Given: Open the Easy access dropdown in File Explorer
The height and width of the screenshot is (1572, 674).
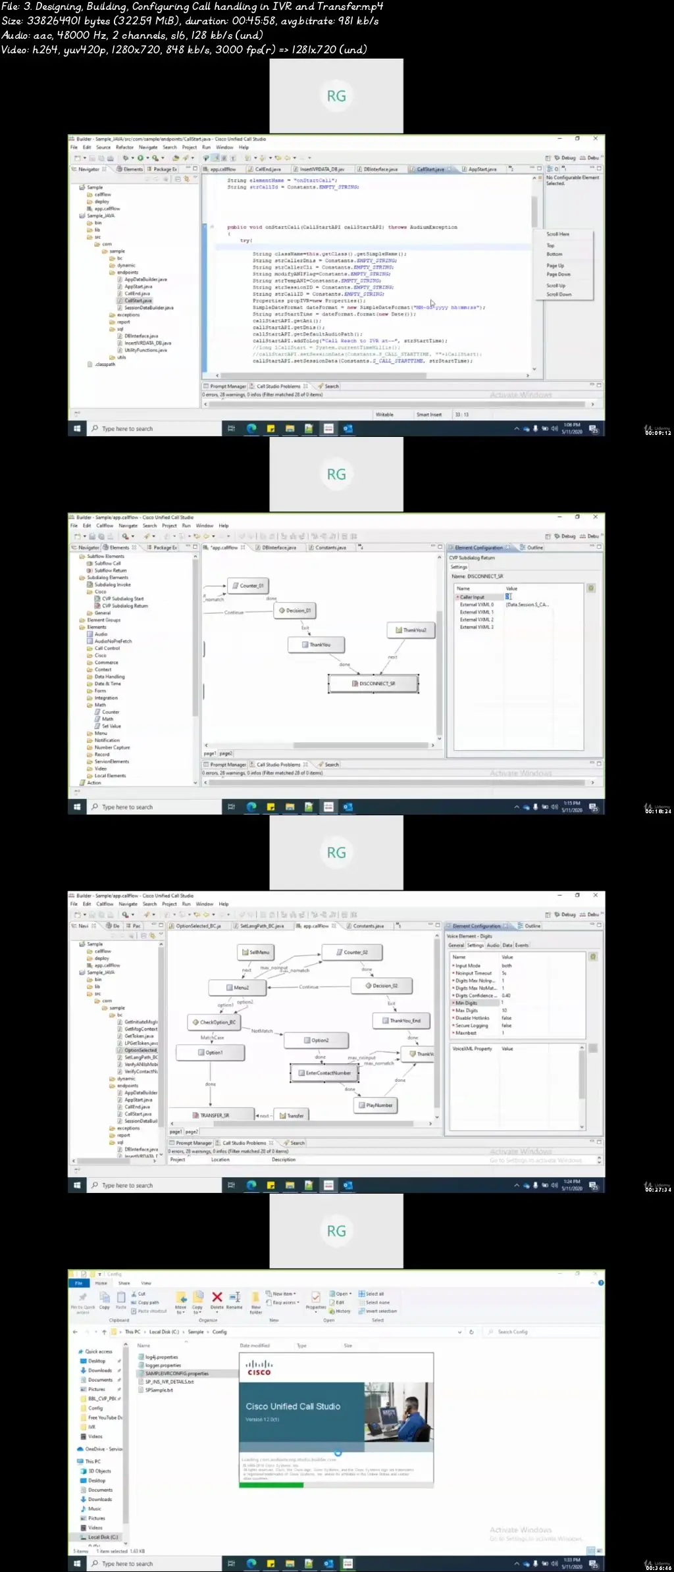Looking at the screenshot, I should 283,1302.
